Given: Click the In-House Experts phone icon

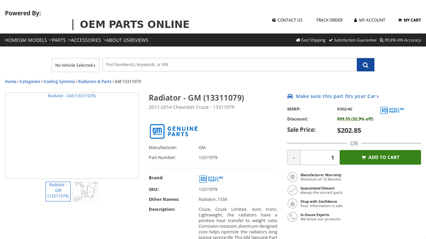Looking at the screenshot, I should pyautogui.click(x=292, y=217).
